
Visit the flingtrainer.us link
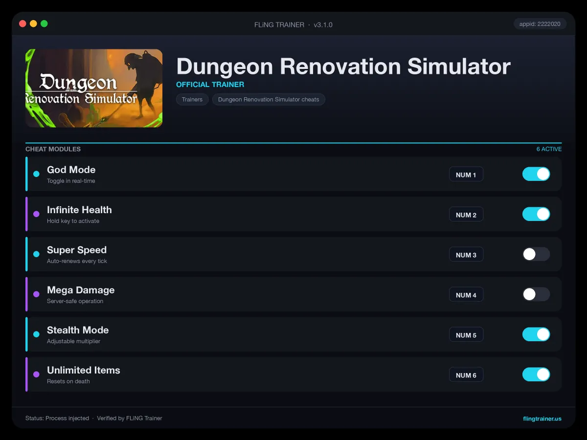click(542, 418)
